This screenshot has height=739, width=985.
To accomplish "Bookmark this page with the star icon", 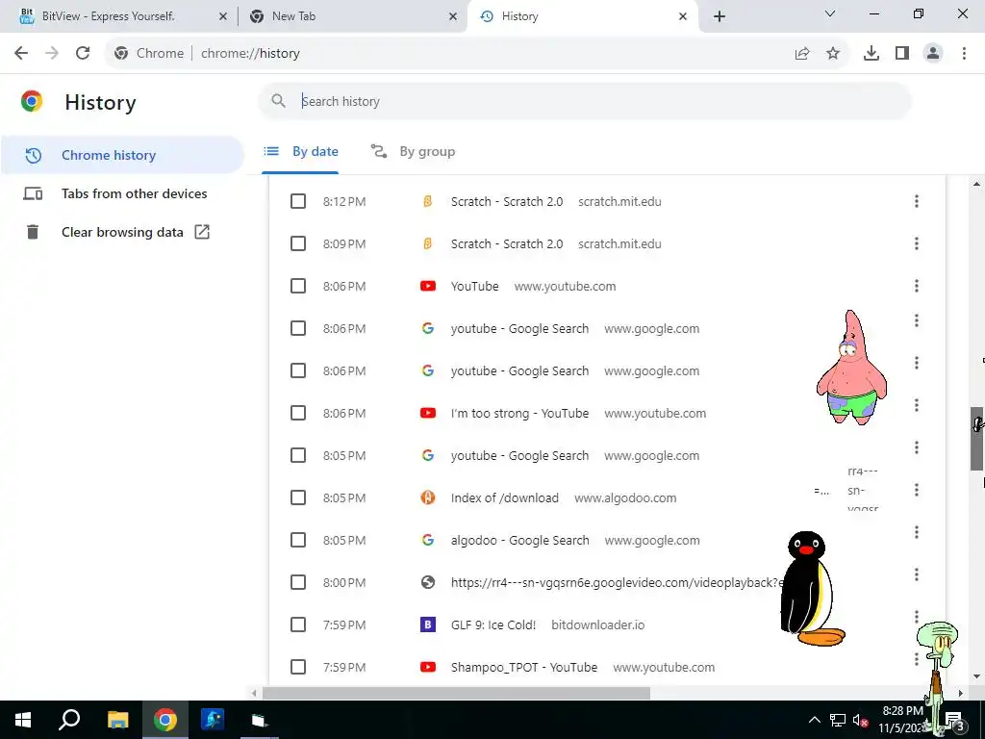I will (833, 54).
